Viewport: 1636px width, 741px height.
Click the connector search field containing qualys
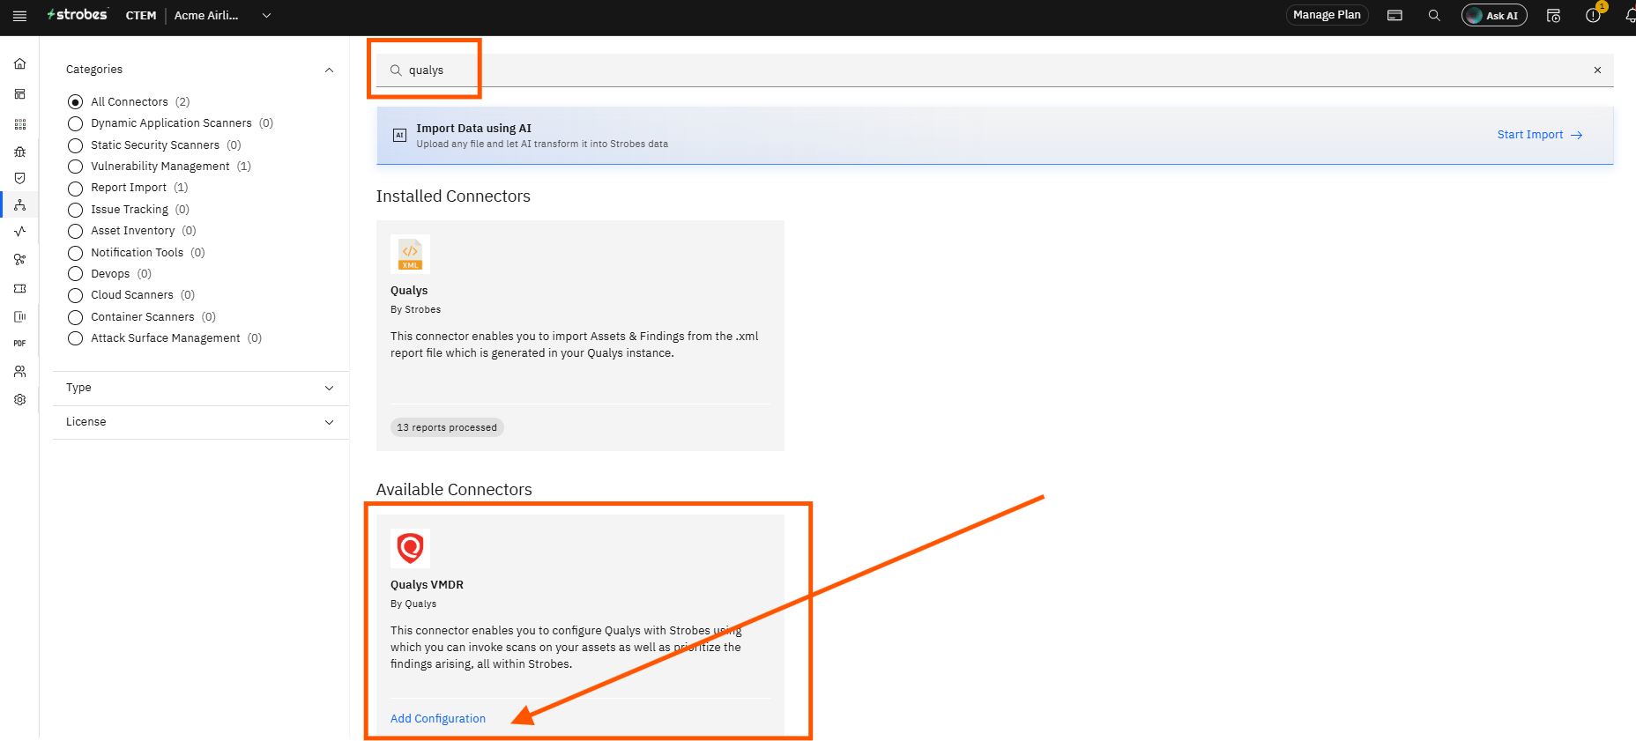(994, 70)
